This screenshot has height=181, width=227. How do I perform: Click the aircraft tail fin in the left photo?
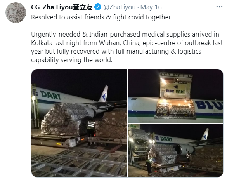pos(104,94)
